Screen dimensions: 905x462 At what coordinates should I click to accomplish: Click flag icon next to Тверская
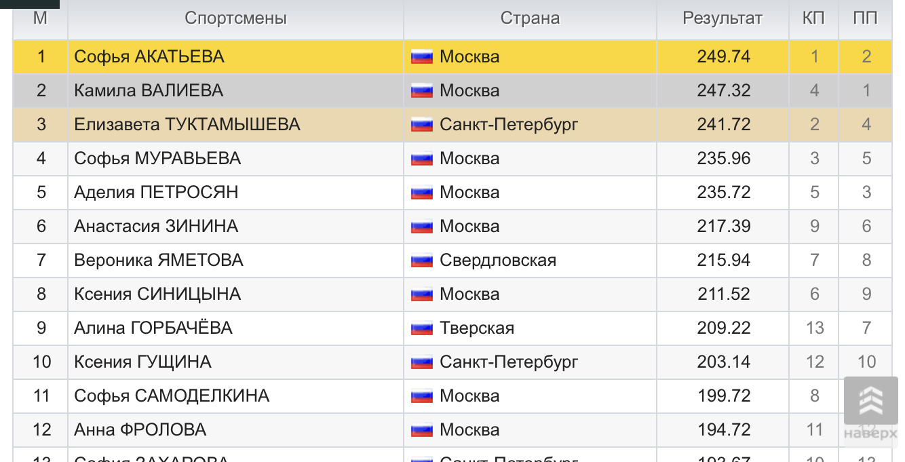coord(421,328)
